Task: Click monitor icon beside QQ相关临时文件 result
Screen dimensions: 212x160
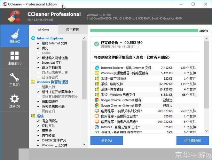Action: pyautogui.click(x=97, y=111)
